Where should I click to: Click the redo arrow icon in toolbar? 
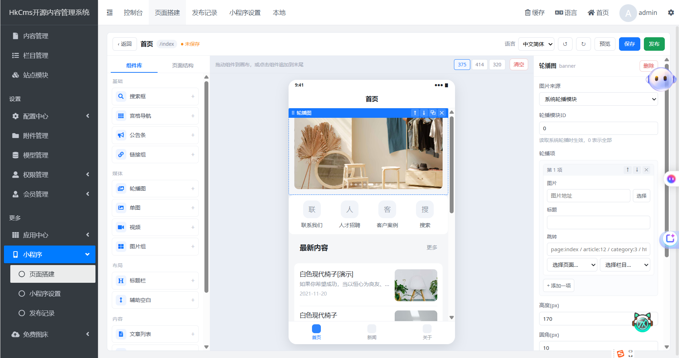click(x=583, y=44)
